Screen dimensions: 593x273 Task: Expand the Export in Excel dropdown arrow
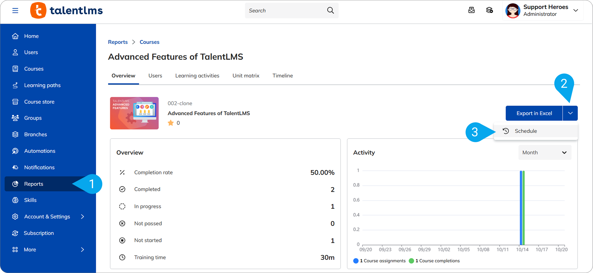570,113
